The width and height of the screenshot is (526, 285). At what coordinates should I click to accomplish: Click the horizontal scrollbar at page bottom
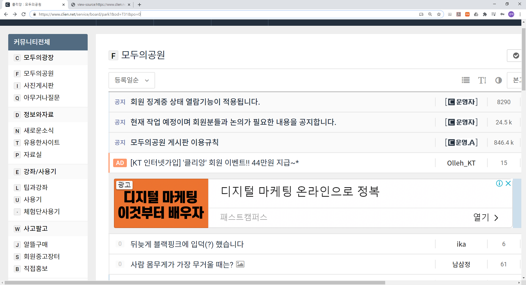(195, 283)
